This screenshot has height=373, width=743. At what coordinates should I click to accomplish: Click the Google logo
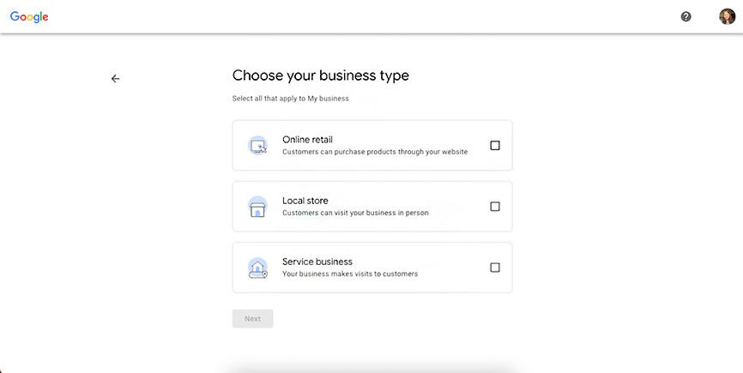29,16
